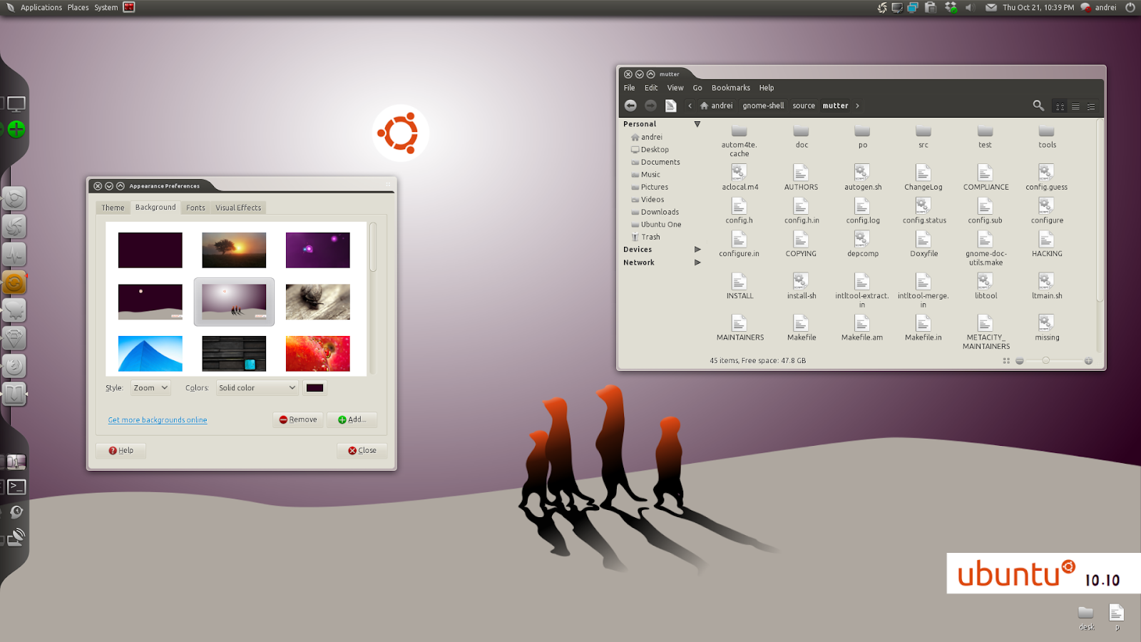Select the configure script file icon
The height and width of the screenshot is (642, 1141).
1046,206
